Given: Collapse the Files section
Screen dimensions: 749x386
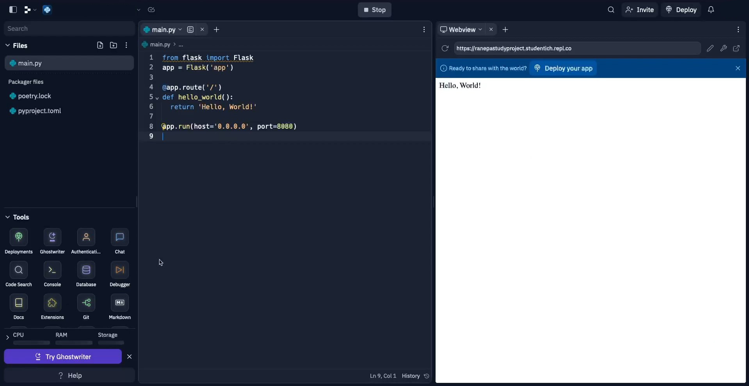Looking at the screenshot, I should point(7,46).
